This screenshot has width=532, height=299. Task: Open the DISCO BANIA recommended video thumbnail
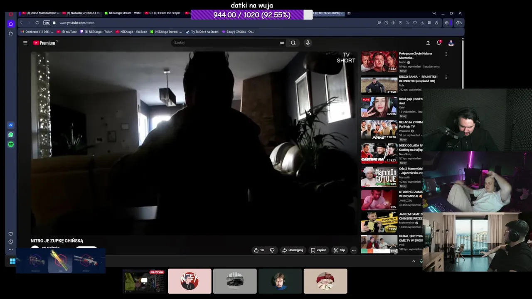coord(379,85)
